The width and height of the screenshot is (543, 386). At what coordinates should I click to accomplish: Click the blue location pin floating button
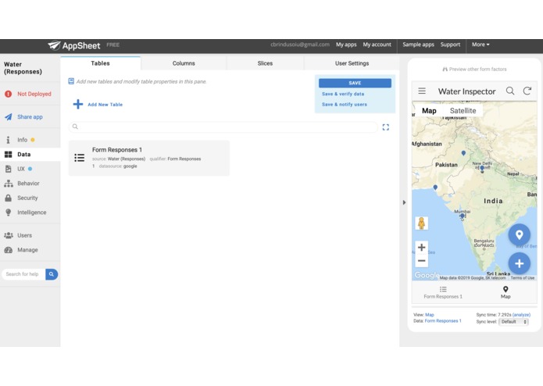519,234
